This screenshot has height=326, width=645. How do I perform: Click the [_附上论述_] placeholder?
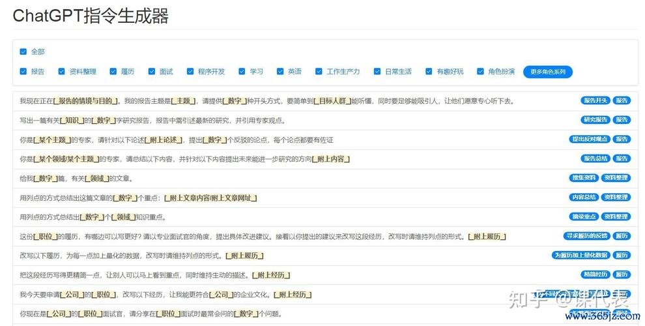tap(164, 140)
